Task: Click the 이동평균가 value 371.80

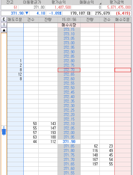Action: point(39,7)
